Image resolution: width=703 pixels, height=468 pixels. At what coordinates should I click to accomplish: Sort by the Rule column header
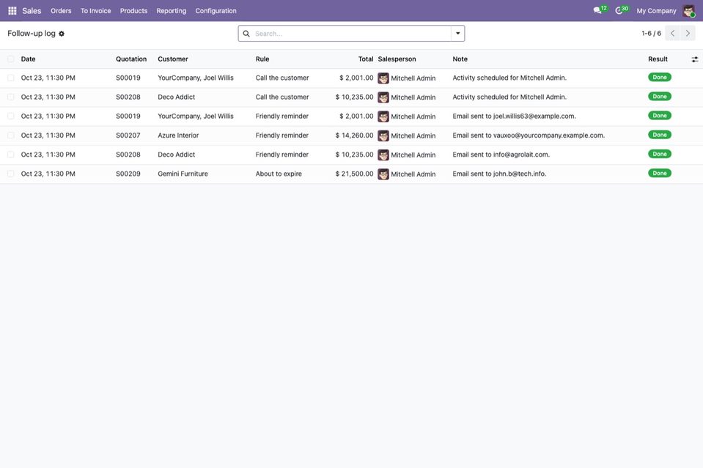[x=262, y=59]
